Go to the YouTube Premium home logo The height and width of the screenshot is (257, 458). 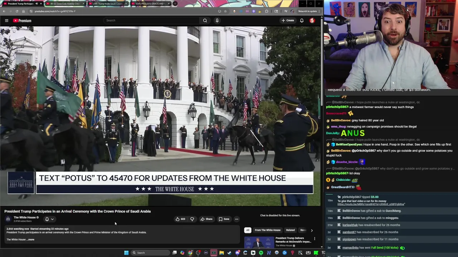click(x=22, y=21)
